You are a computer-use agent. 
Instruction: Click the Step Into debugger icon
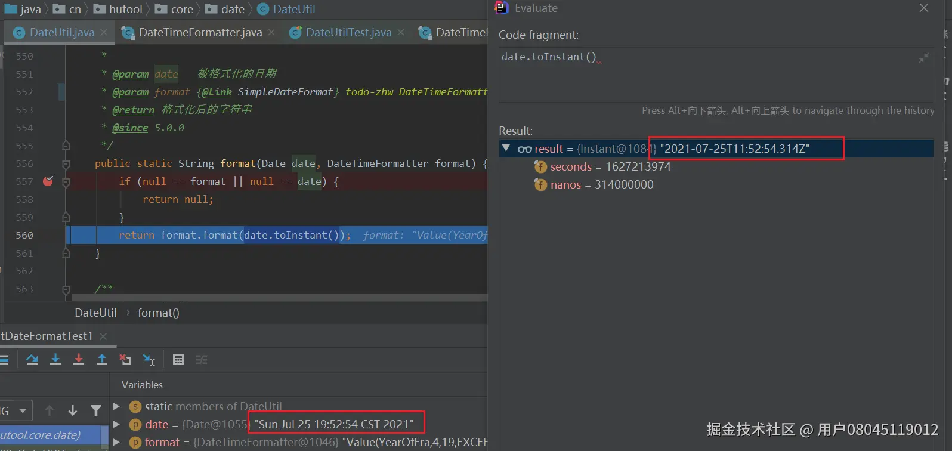click(x=55, y=360)
